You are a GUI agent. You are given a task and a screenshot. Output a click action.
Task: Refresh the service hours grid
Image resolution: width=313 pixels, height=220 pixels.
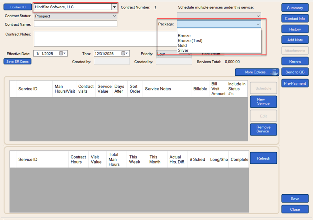263,158
